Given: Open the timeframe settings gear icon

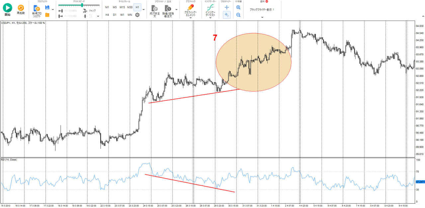Looking at the screenshot, I should point(137,15).
